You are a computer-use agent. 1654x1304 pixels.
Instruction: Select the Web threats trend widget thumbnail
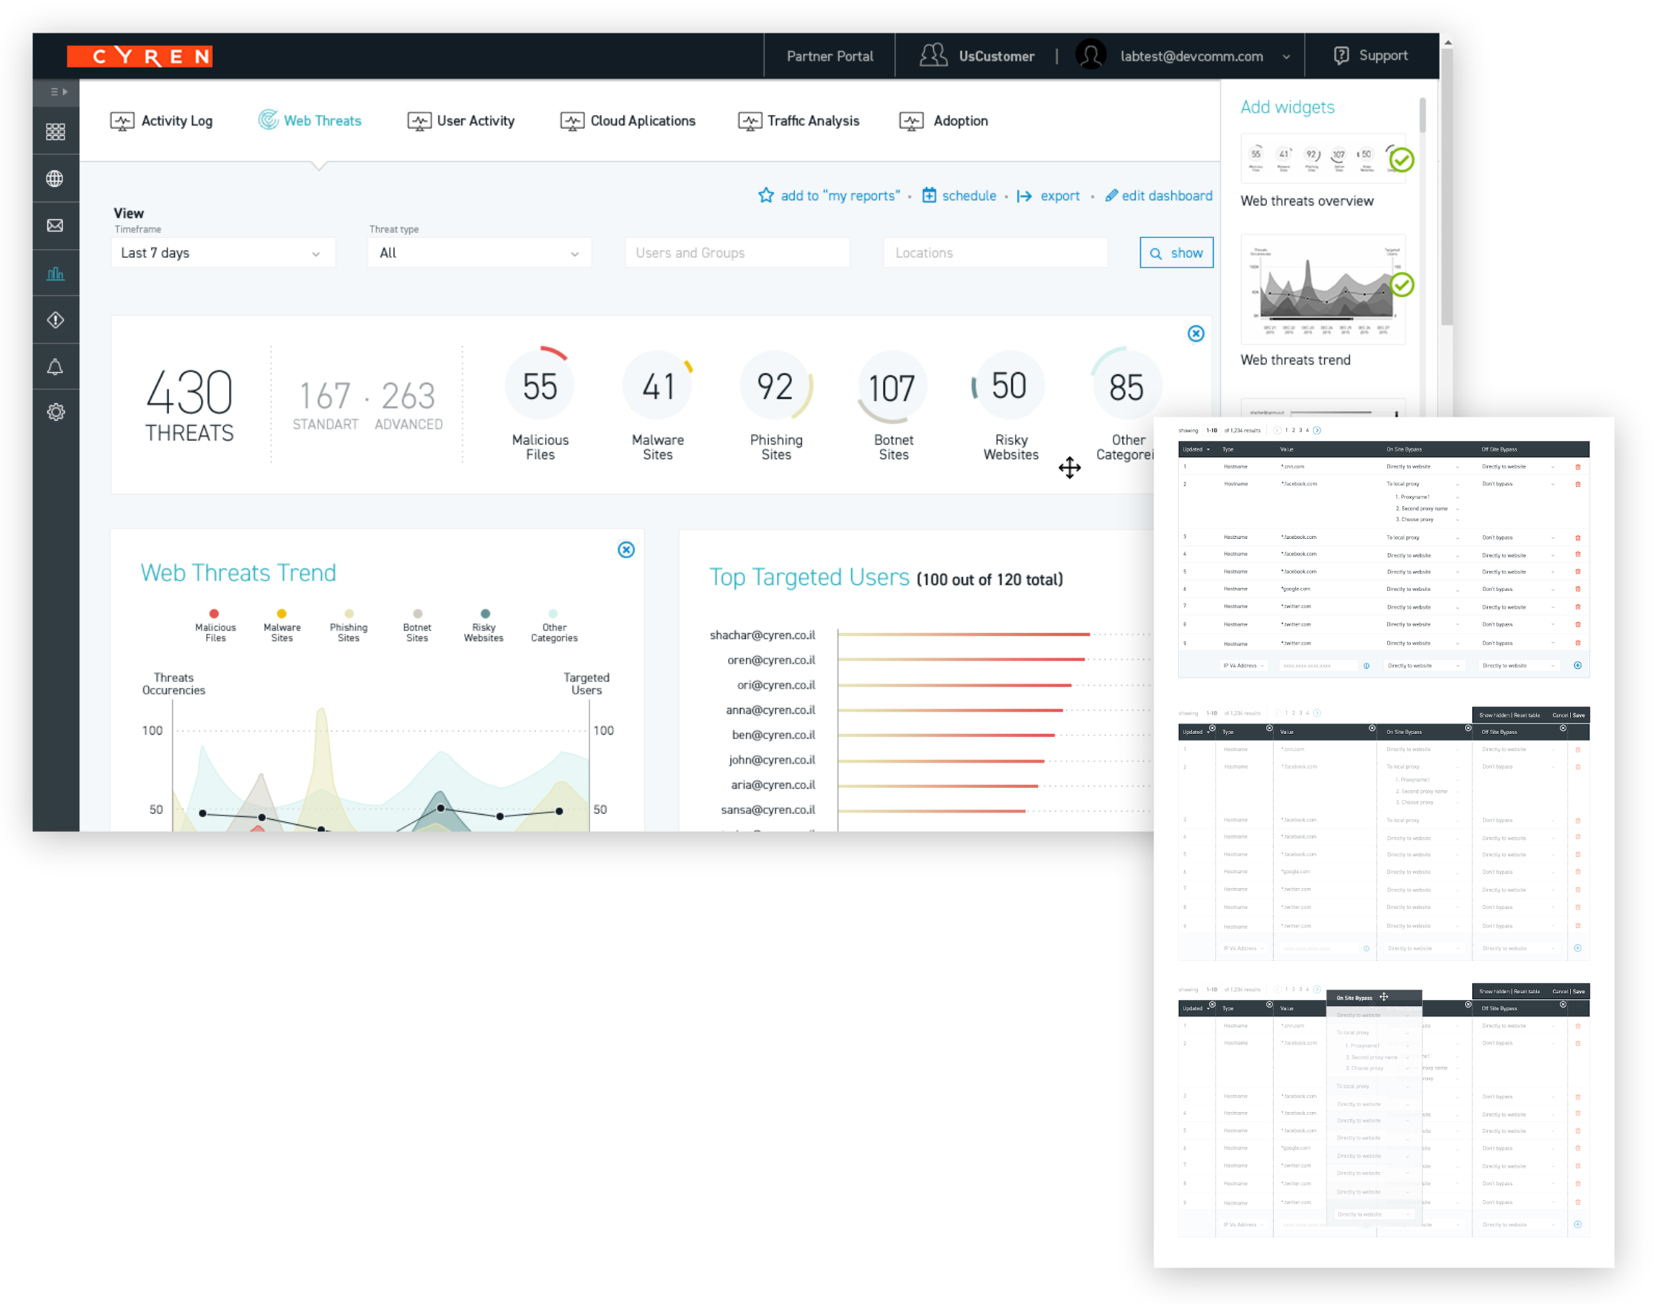click(1323, 289)
